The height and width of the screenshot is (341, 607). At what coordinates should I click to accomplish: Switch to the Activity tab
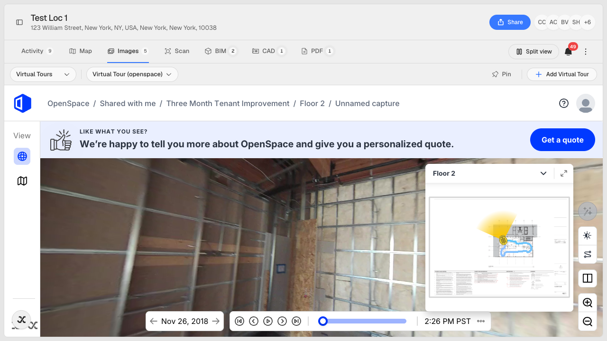[x=37, y=51]
